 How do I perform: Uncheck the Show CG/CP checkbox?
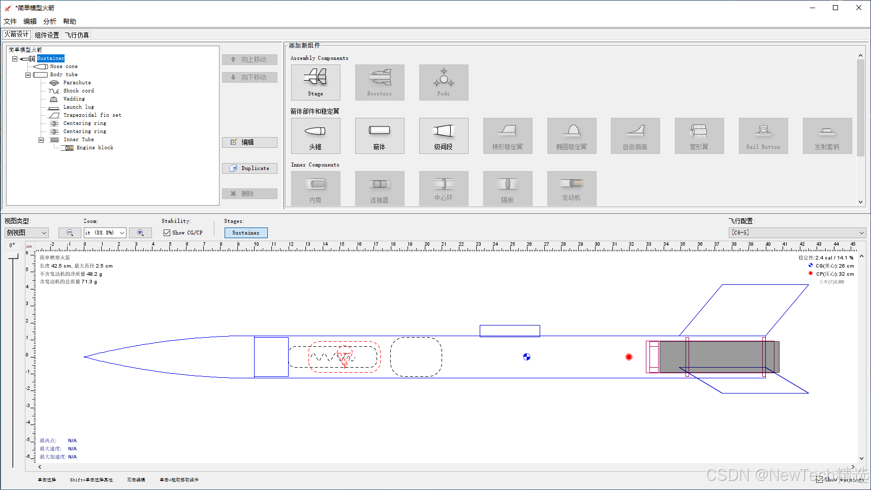click(167, 233)
